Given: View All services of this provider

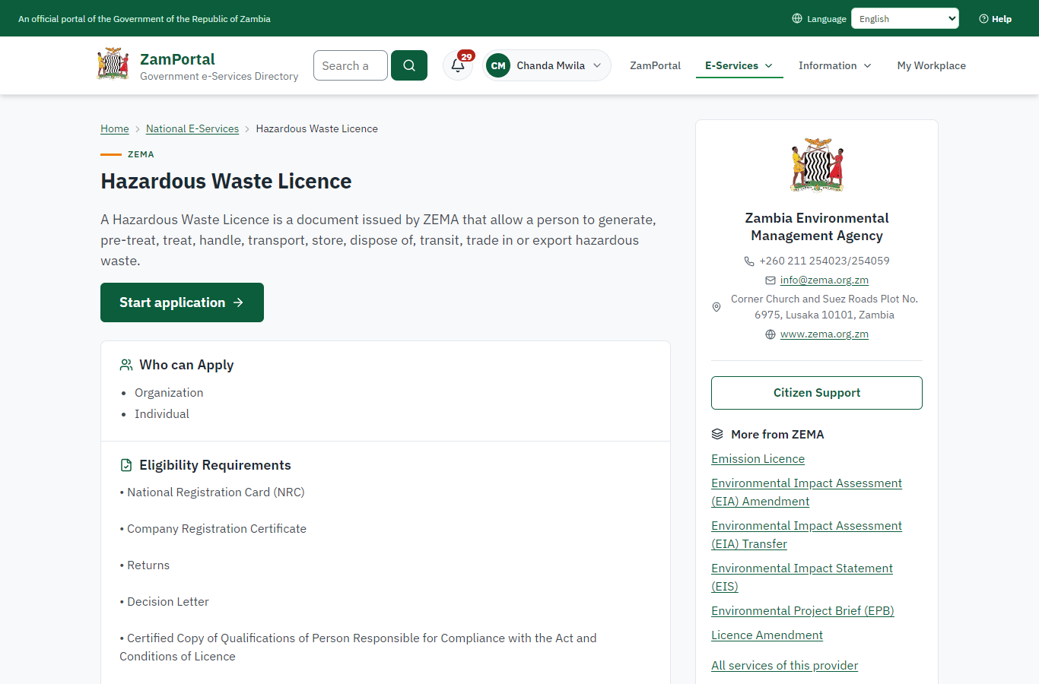Looking at the screenshot, I should 785,666.
